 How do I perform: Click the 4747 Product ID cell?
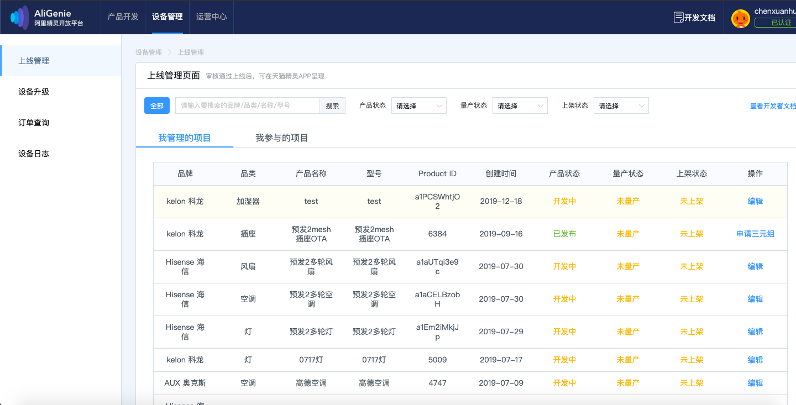tap(437, 383)
